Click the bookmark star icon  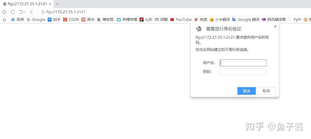pos(4,19)
